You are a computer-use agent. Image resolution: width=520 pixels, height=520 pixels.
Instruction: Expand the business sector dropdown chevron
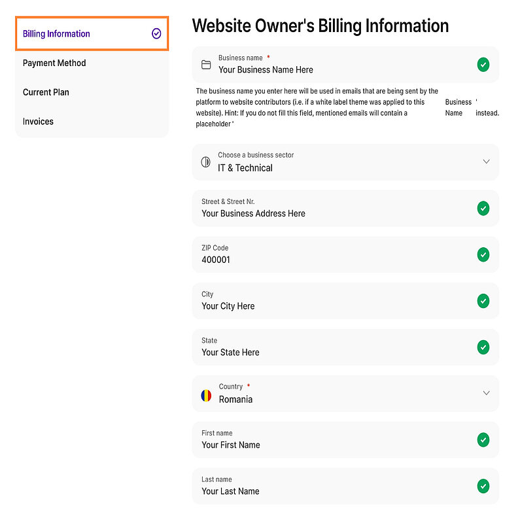click(486, 162)
